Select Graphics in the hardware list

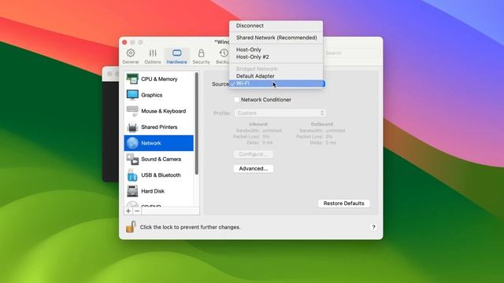(x=159, y=95)
